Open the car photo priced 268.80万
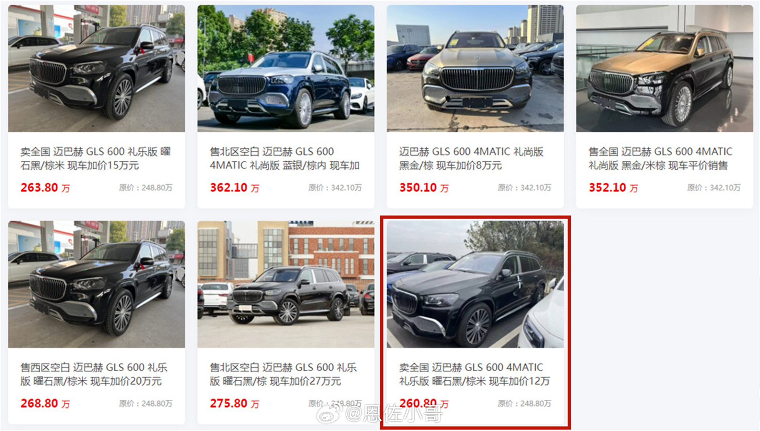The height and width of the screenshot is (431, 760). pos(96,284)
